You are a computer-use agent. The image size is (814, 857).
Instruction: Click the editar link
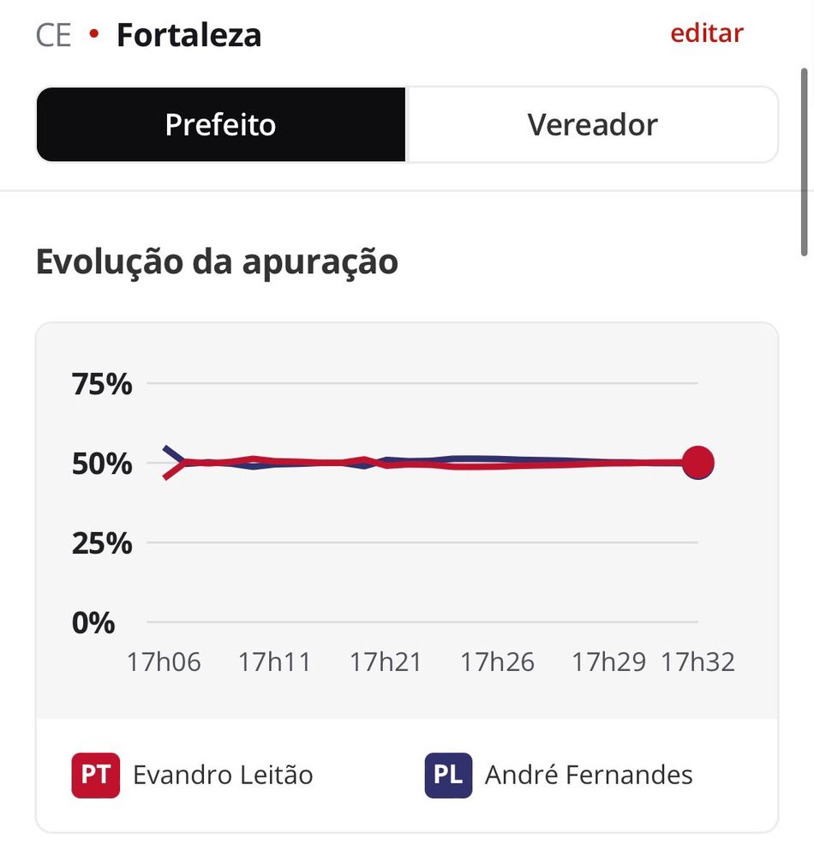706,33
